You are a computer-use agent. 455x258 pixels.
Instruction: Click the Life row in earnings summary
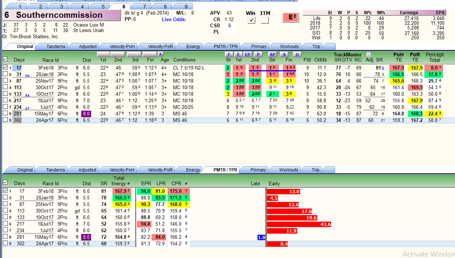(379, 18)
